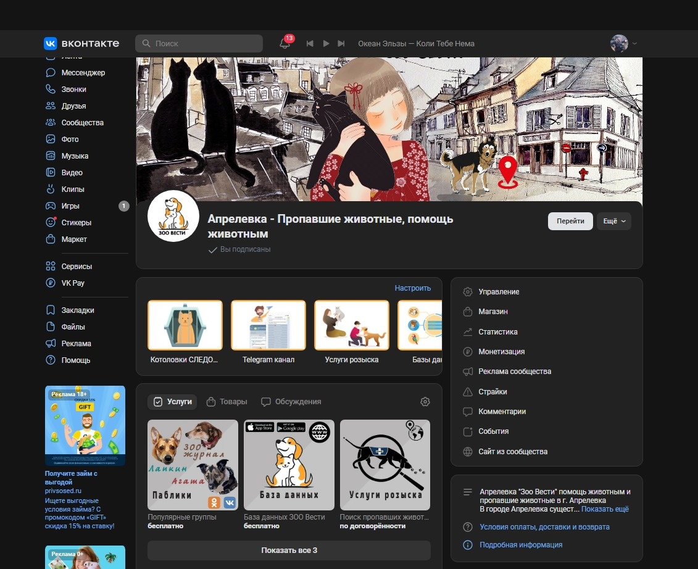Switch to the Услуги tab
This screenshot has height=569, width=698.
click(x=172, y=402)
